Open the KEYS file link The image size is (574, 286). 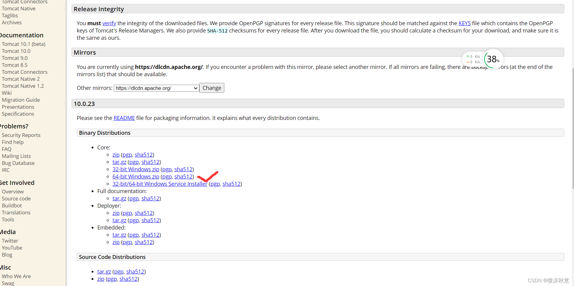point(464,23)
